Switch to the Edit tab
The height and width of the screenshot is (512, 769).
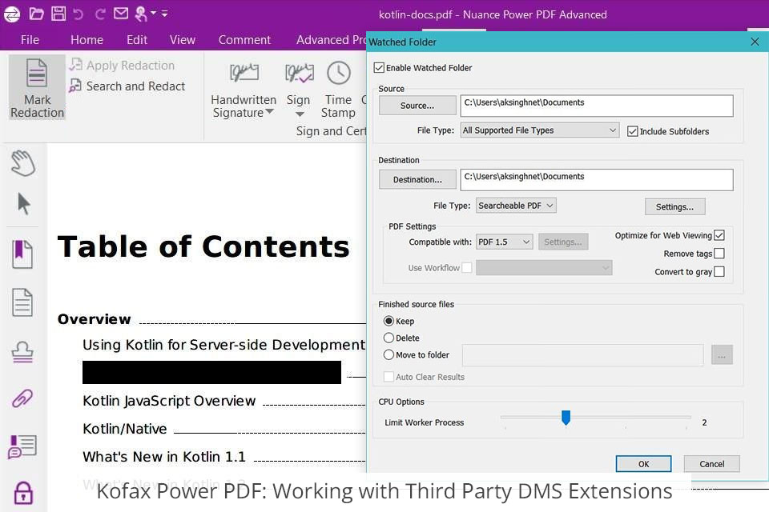[x=137, y=40]
